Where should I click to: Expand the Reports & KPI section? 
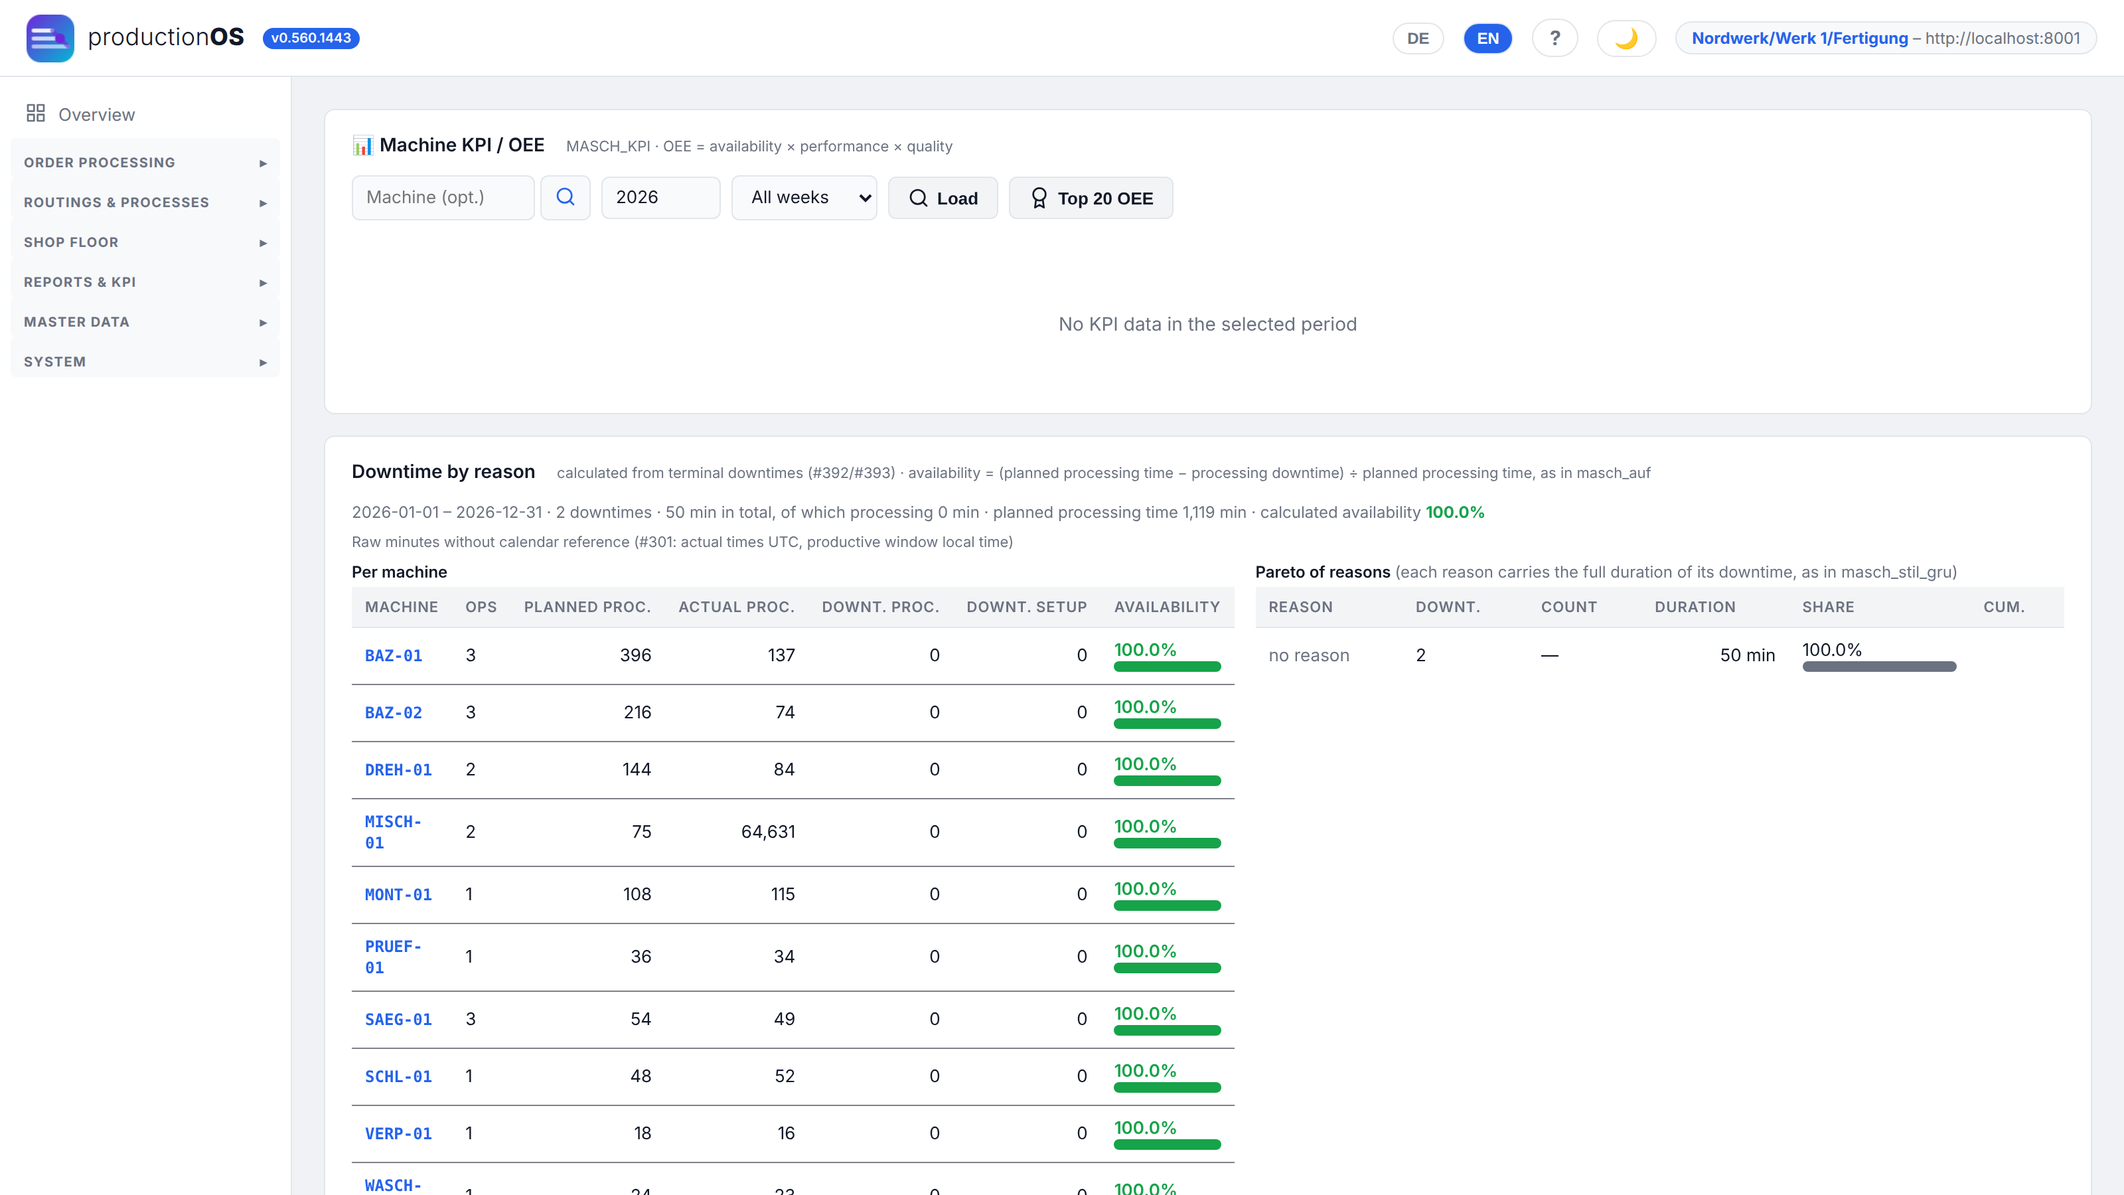point(145,282)
